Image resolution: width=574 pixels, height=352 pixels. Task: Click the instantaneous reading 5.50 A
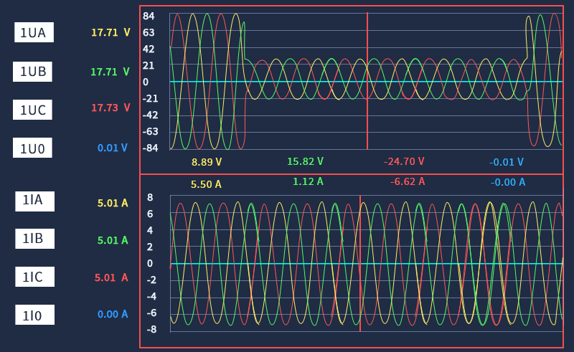pyautogui.click(x=206, y=184)
